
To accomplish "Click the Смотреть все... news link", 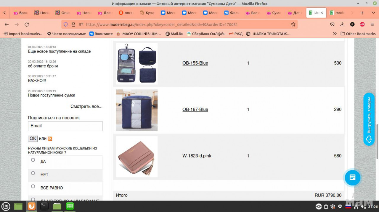I will (x=86, y=106).
